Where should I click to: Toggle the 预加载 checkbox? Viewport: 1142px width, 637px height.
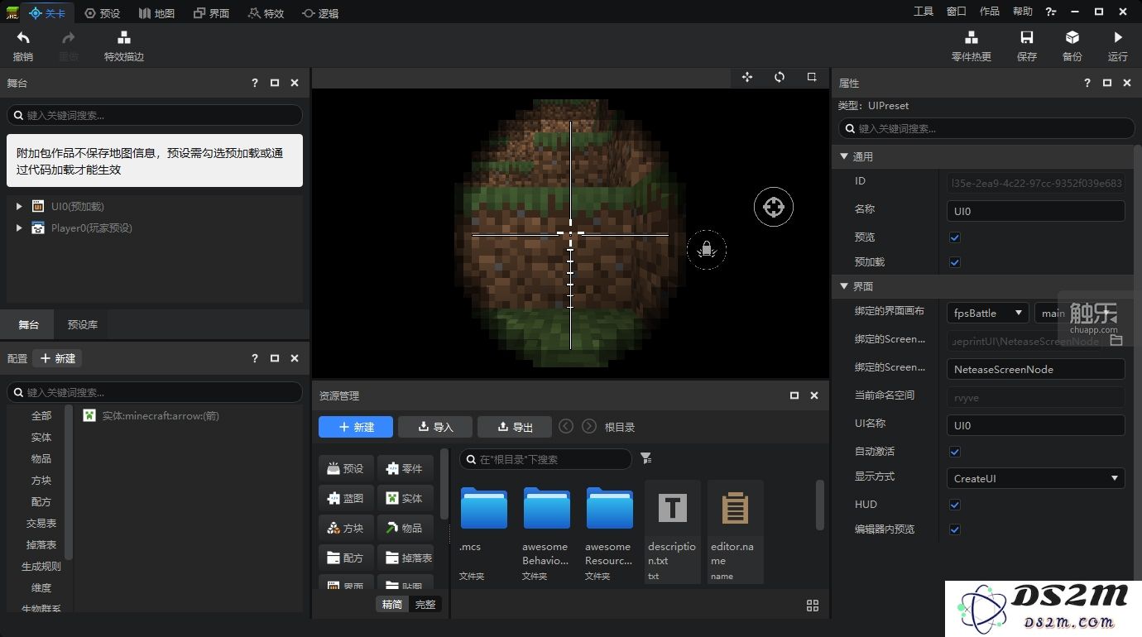954,262
